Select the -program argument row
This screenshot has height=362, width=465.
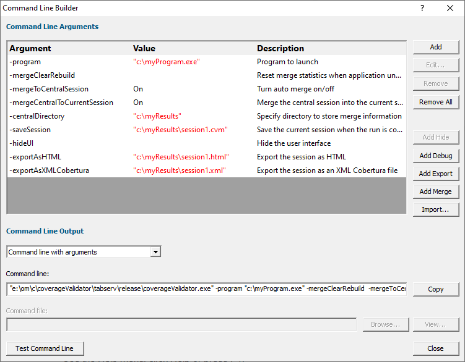point(206,62)
